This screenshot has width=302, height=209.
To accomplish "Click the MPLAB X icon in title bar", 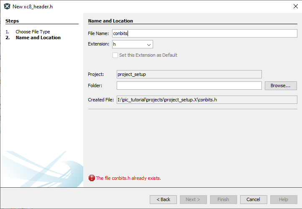I will point(7,6).
